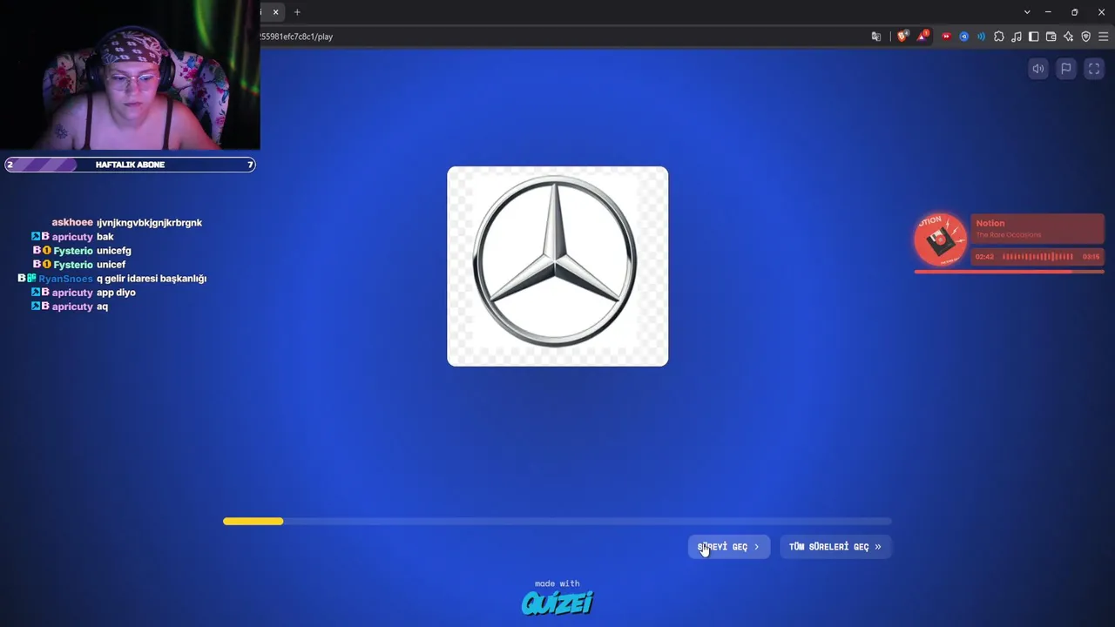Open the Brave Rewards triangle icon

(x=922, y=37)
